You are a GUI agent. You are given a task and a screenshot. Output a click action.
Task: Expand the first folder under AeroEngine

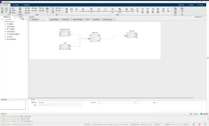point(5,24)
